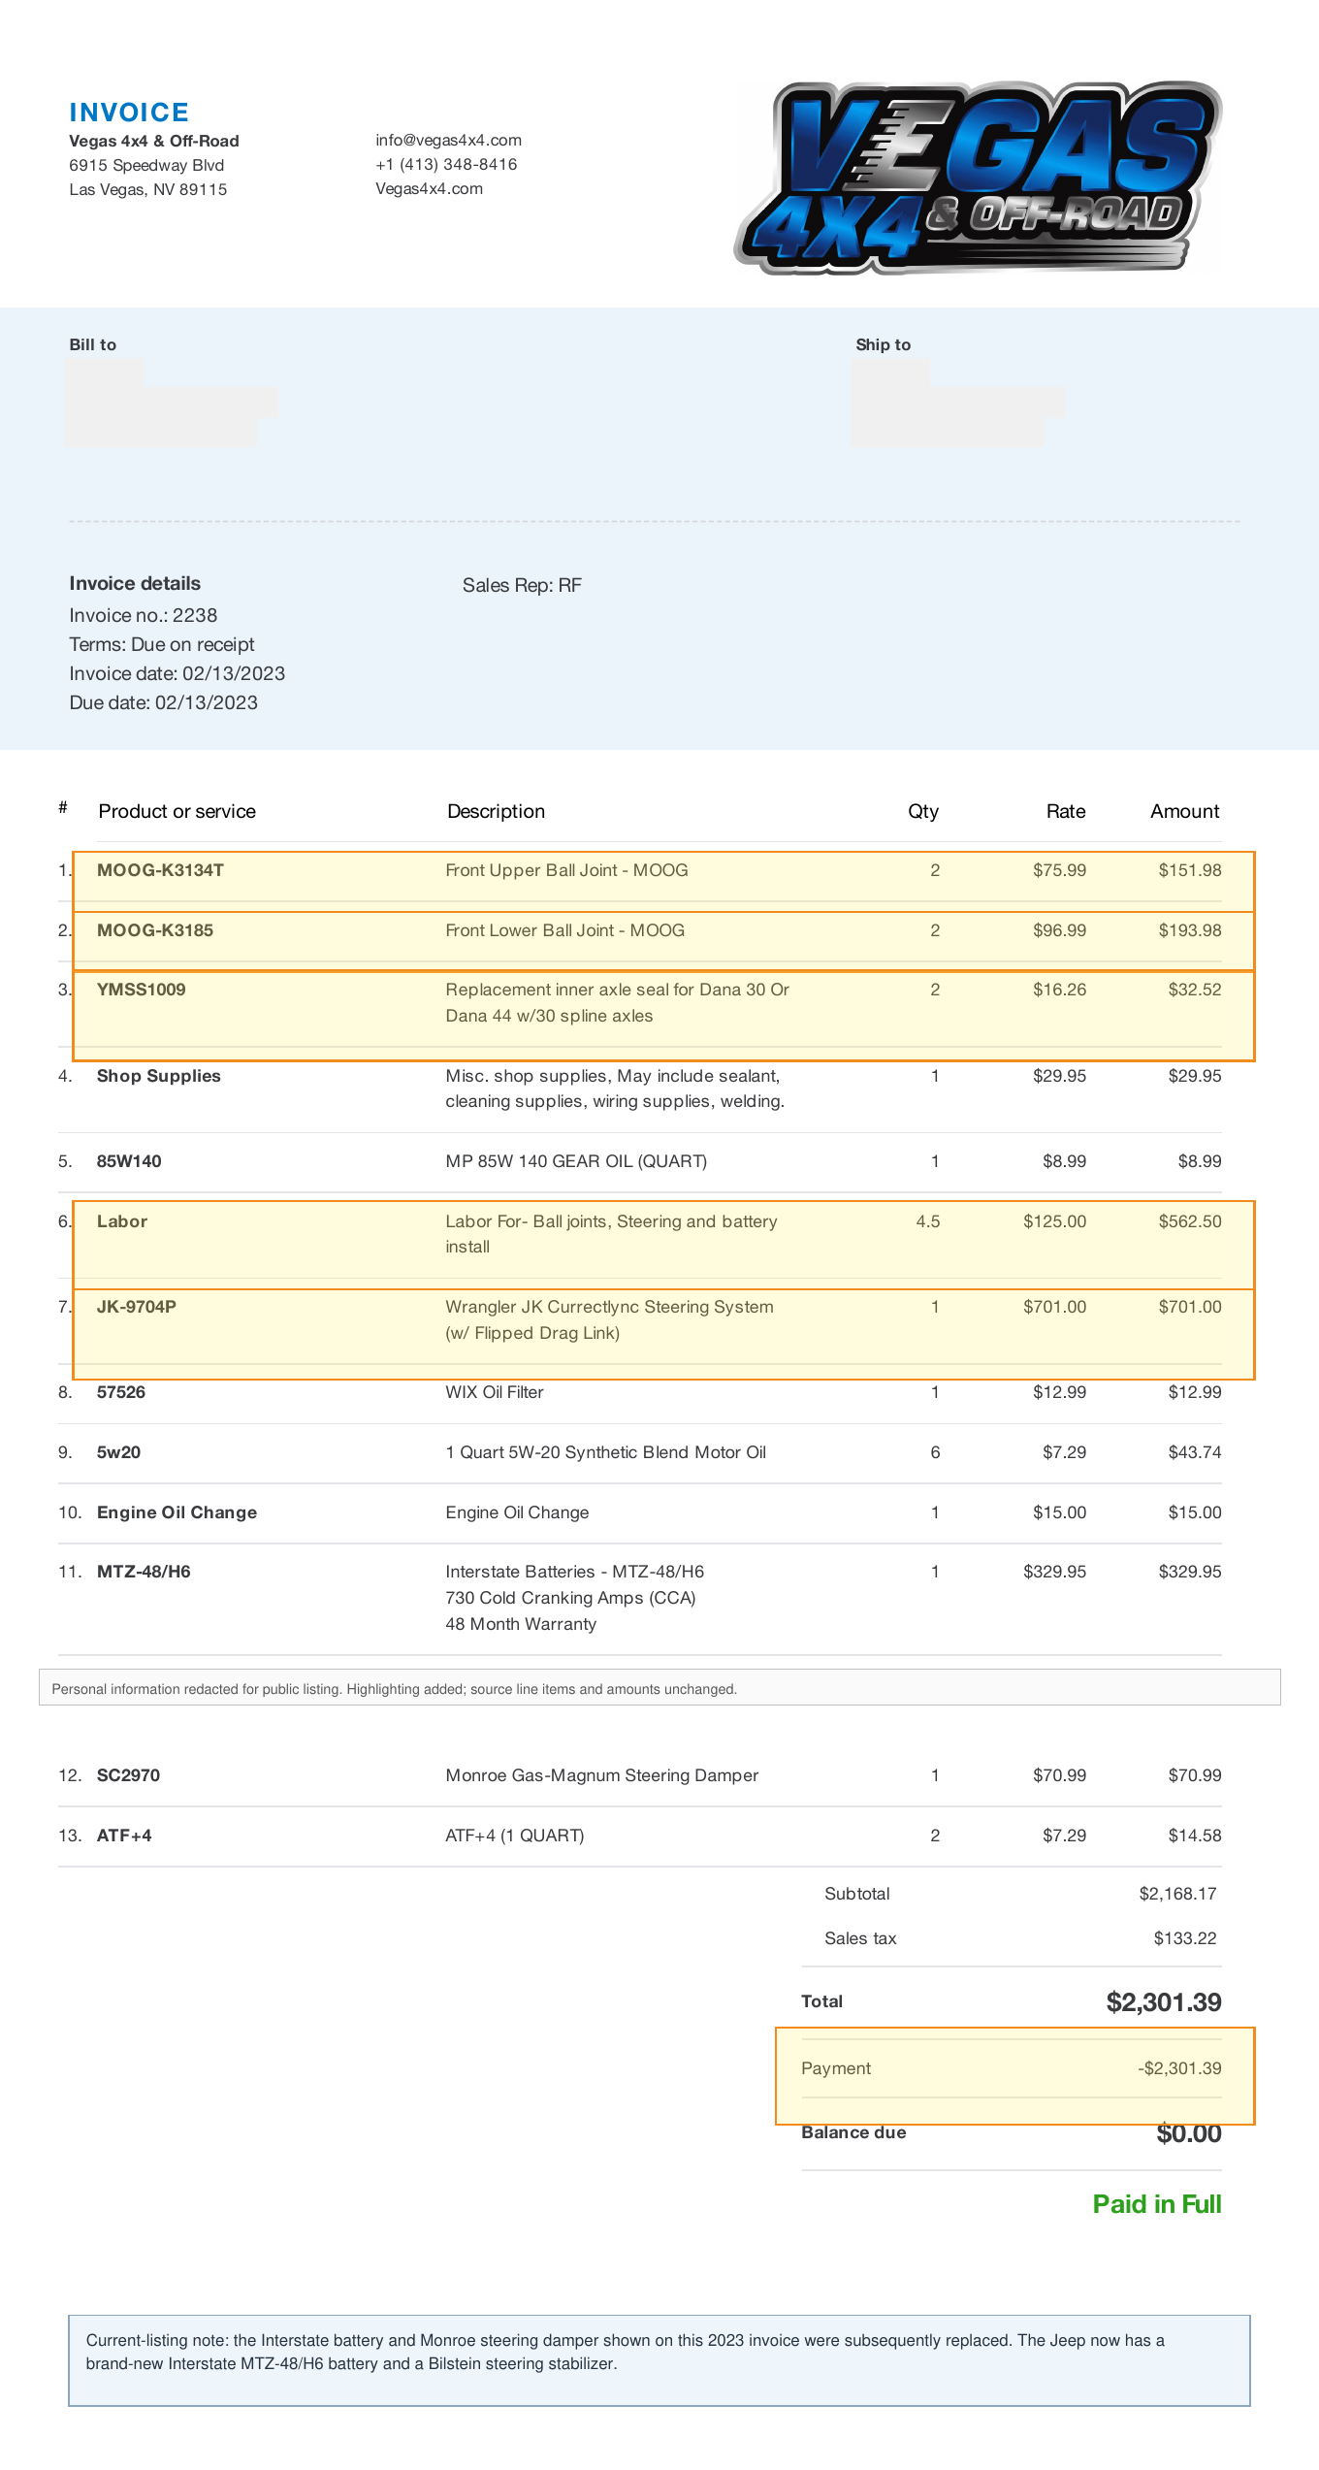Screen dimensions: 1319x2470
Task: Select part number JK-9704P
Action: [137, 1307]
